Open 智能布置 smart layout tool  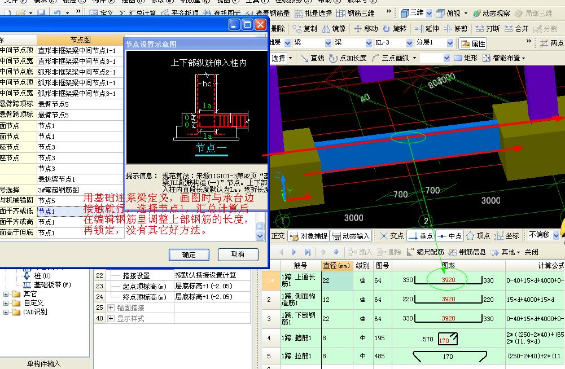503,58
